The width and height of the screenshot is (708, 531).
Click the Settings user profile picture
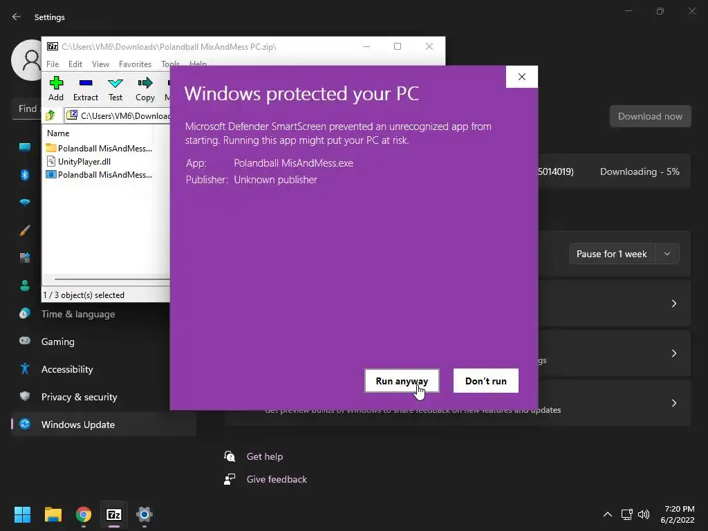pos(27,60)
